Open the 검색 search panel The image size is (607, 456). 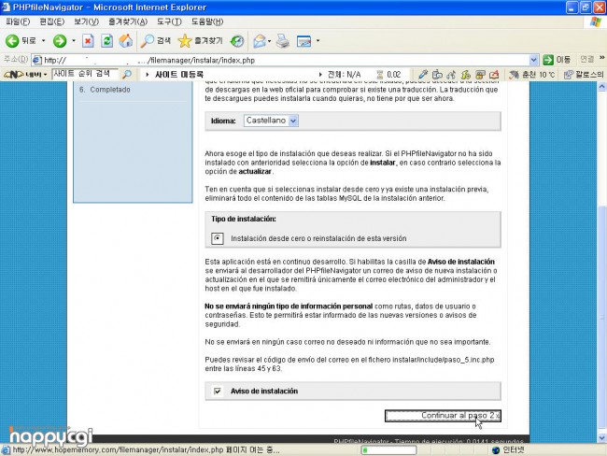[156, 41]
